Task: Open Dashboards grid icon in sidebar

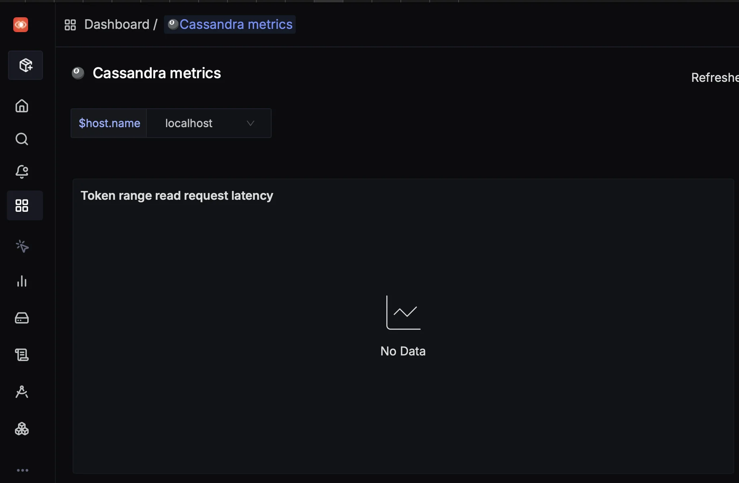Action: point(22,205)
